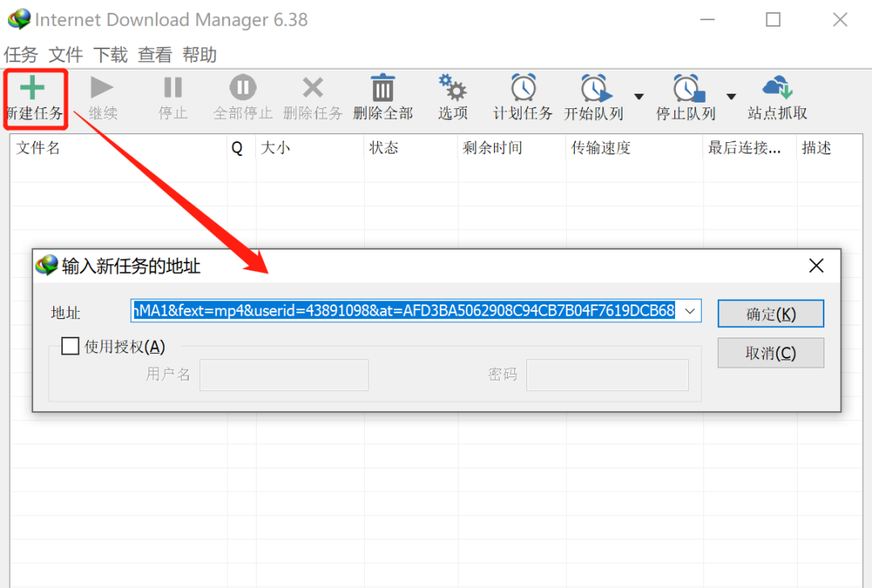Maximize the Internet Download Manager window
Viewport: 872px width, 588px height.
pos(773,19)
